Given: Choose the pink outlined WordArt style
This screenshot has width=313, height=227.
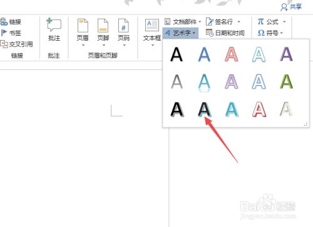Looking at the screenshot, I should point(232,54).
